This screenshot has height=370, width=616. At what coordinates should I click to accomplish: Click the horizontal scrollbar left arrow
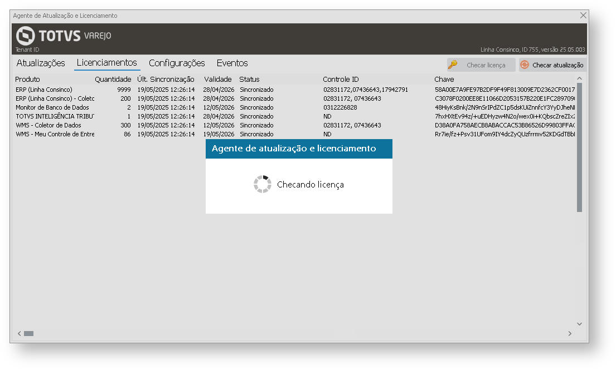click(x=20, y=333)
